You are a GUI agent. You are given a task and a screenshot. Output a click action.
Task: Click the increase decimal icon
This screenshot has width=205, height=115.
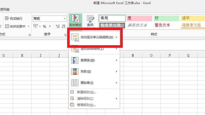(x=57, y=26)
